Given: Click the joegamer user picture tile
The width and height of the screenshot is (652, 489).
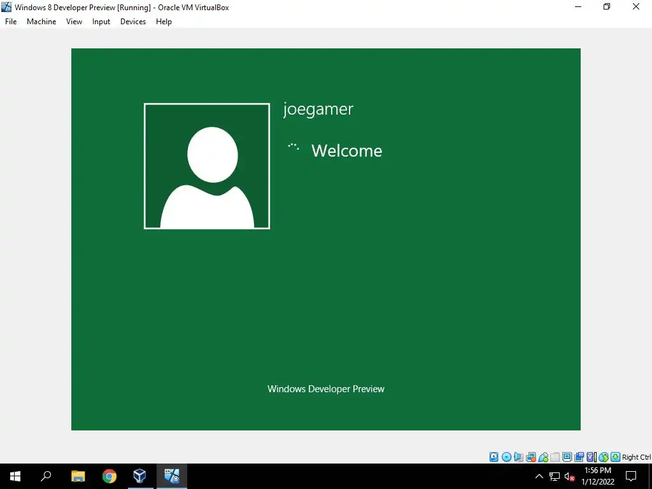Looking at the screenshot, I should (x=207, y=166).
